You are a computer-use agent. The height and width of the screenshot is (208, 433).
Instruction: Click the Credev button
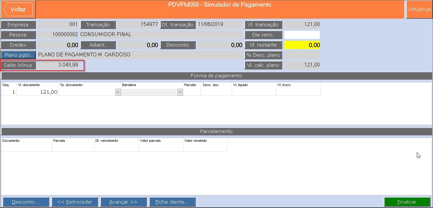18,45
